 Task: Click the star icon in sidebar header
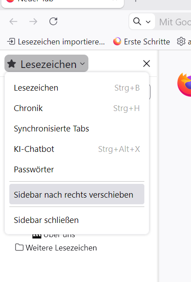(x=12, y=64)
